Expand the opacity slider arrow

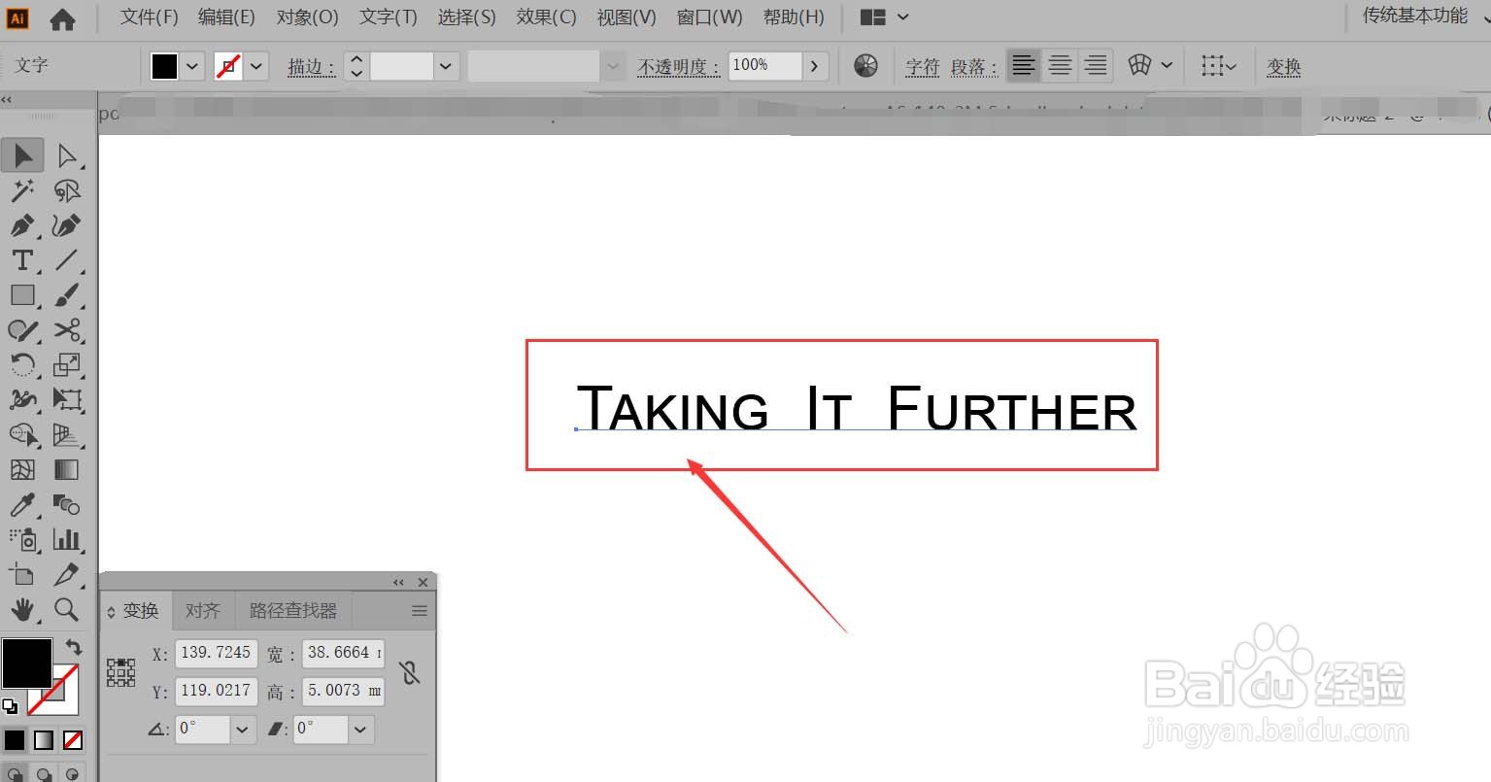coord(815,66)
